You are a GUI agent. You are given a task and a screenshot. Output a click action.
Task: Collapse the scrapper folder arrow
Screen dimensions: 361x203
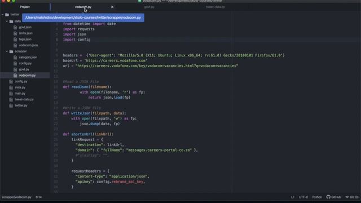(7, 51)
